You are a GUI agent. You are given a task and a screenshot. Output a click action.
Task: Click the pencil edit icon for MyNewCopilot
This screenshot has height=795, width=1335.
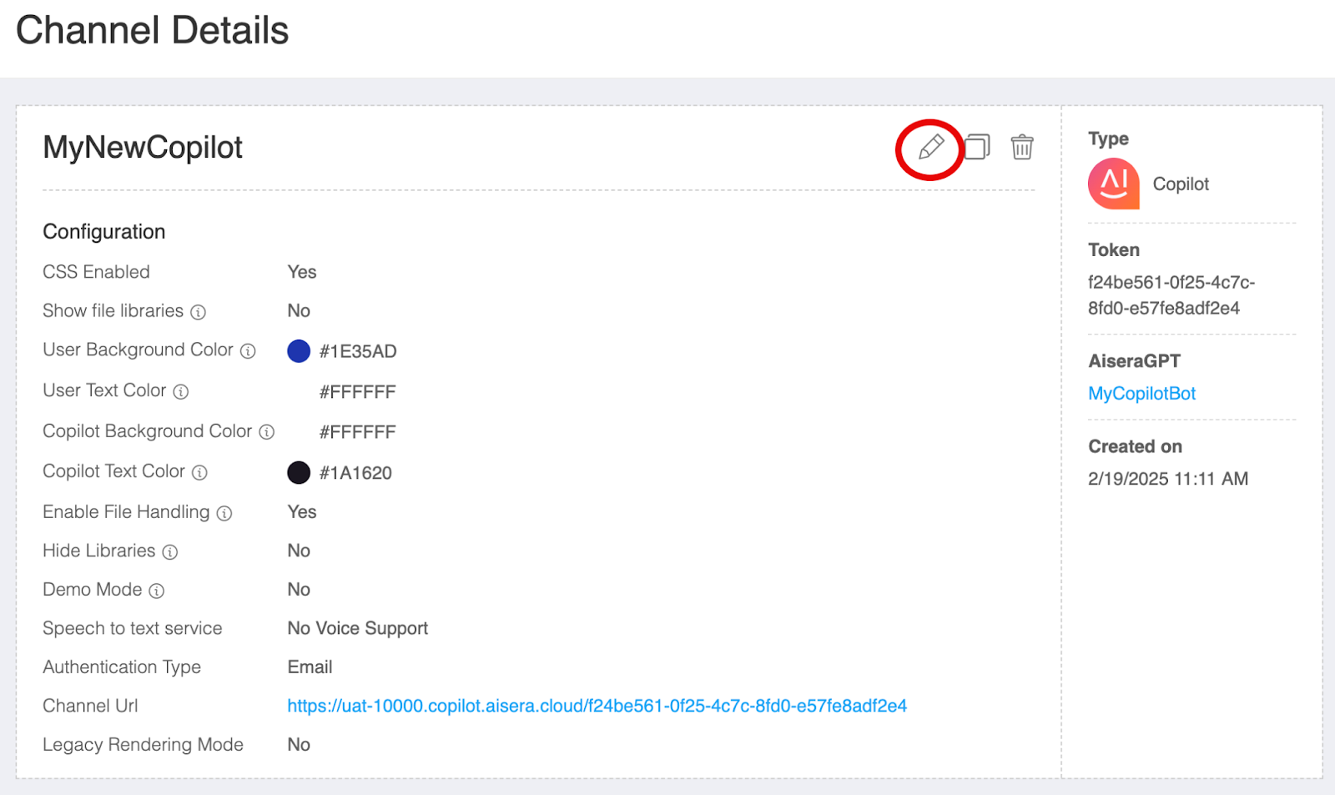[x=930, y=148]
